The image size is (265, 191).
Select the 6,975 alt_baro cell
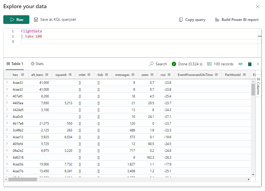pos(45,151)
